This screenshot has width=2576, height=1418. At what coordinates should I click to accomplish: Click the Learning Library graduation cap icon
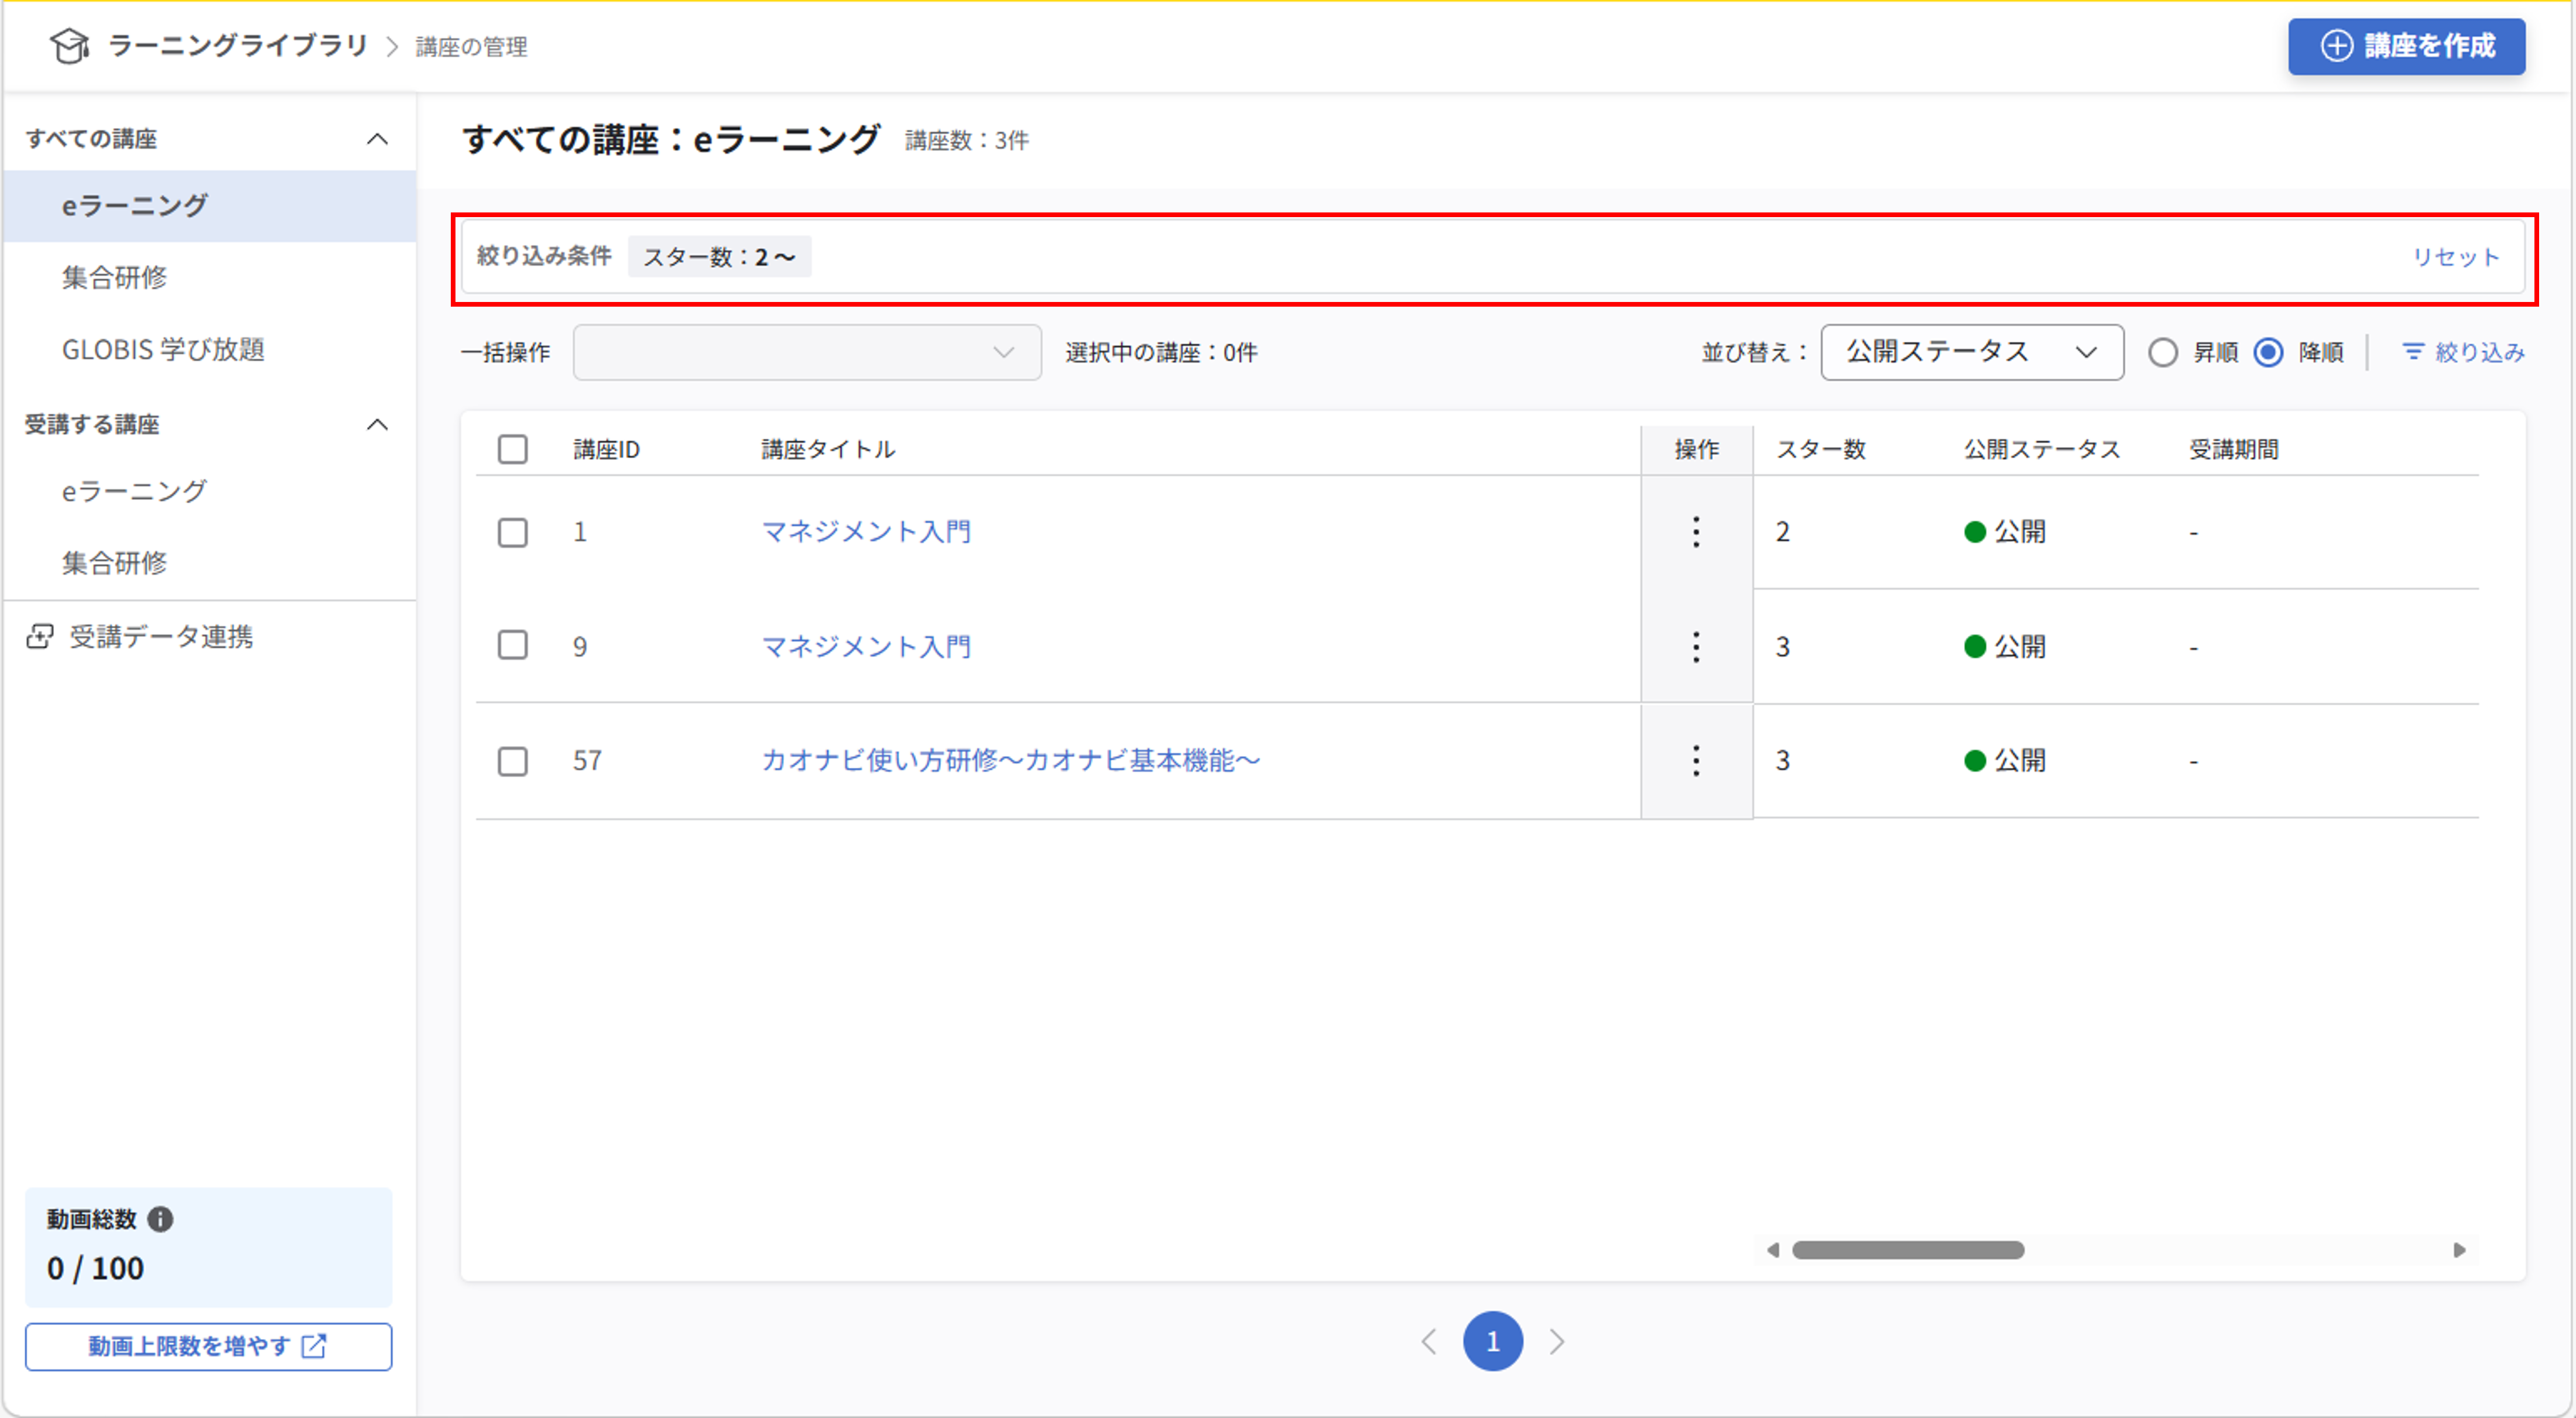tap(69, 46)
